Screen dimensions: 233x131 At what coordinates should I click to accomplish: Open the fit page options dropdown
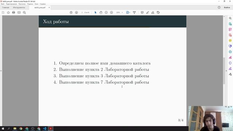coord(128,12)
